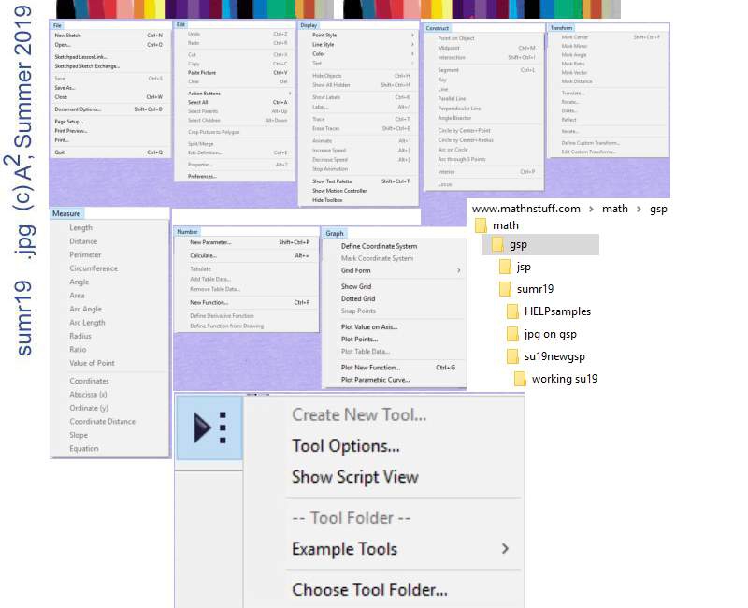748x608 pixels.
Task: Click the folder icon next to su19newgsp
Action: [x=512, y=356]
